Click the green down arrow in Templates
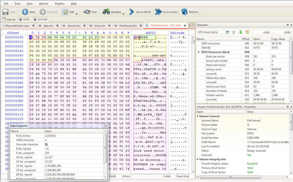293x182 pixels. [x=241, y=32]
